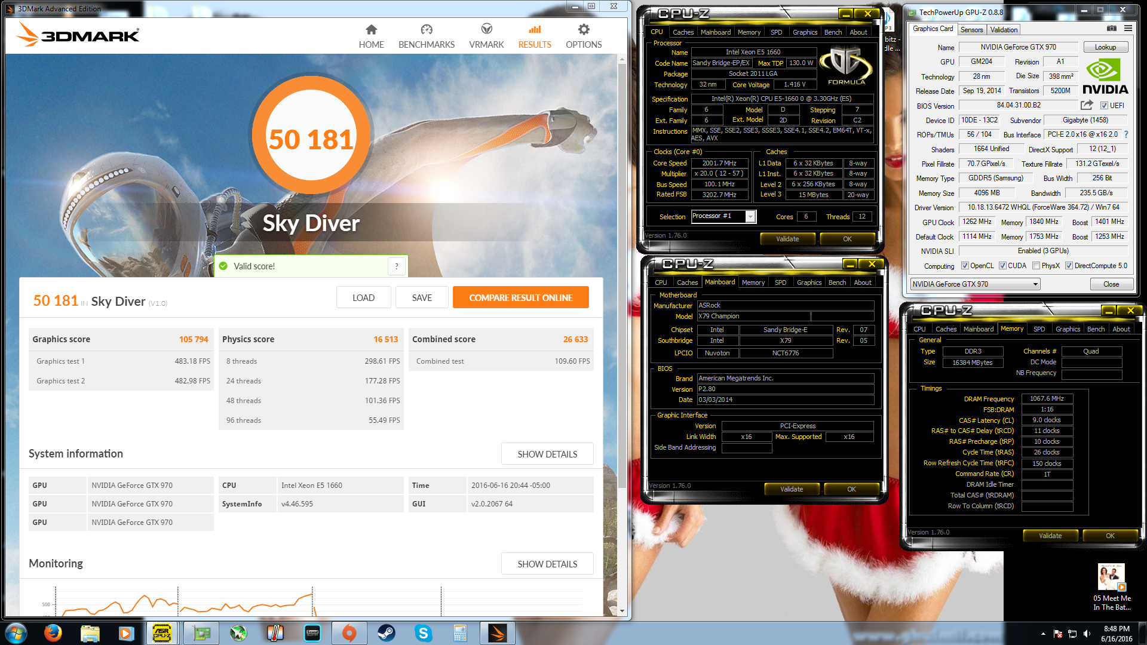Toggle the DirectCompute 5.0 checkbox
The height and width of the screenshot is (645, 1147).
pyautogui.click(x=1069, y=266)
